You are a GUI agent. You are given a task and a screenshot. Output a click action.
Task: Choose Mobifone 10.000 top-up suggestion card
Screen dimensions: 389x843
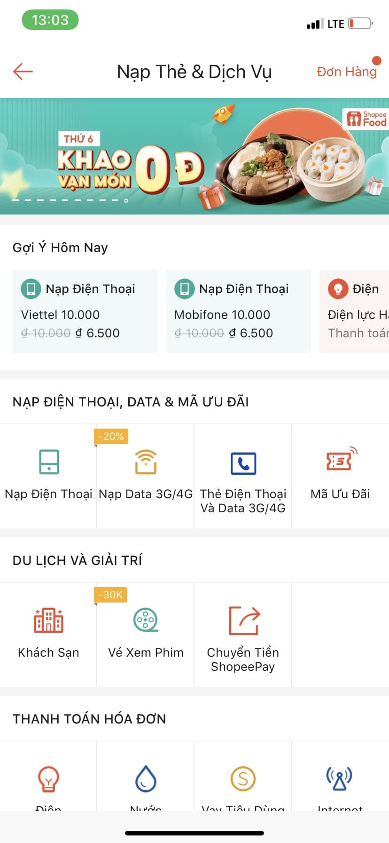pyautogui.click(x=238, y=311)
